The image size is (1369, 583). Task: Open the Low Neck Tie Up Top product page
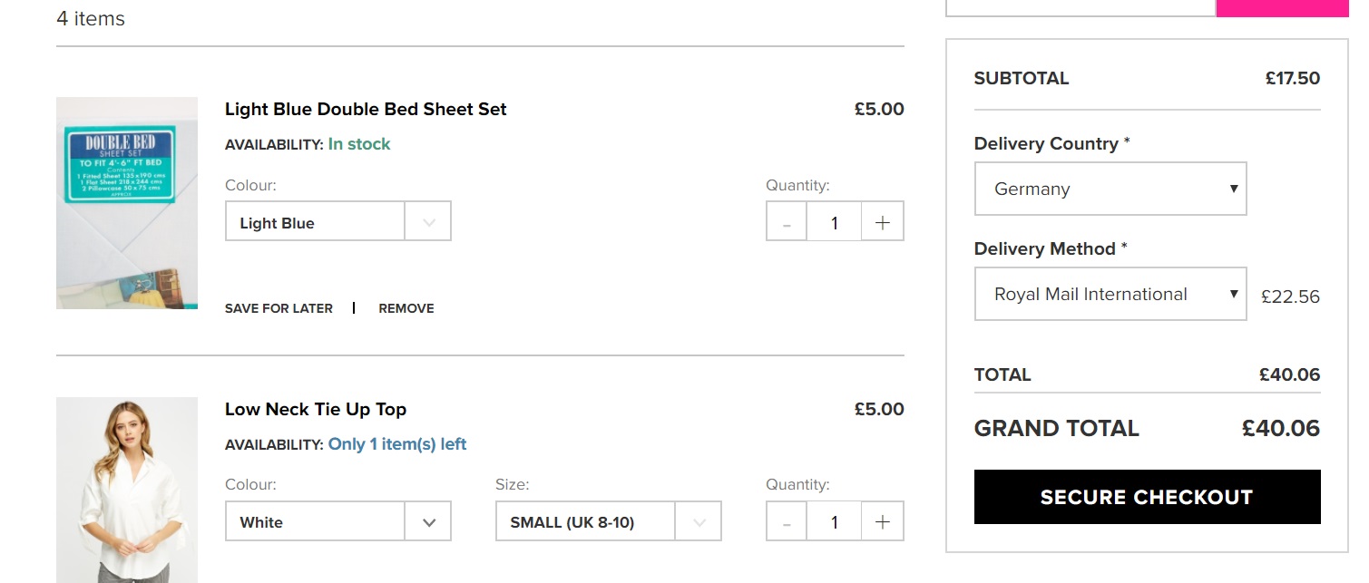click(316, 409)
